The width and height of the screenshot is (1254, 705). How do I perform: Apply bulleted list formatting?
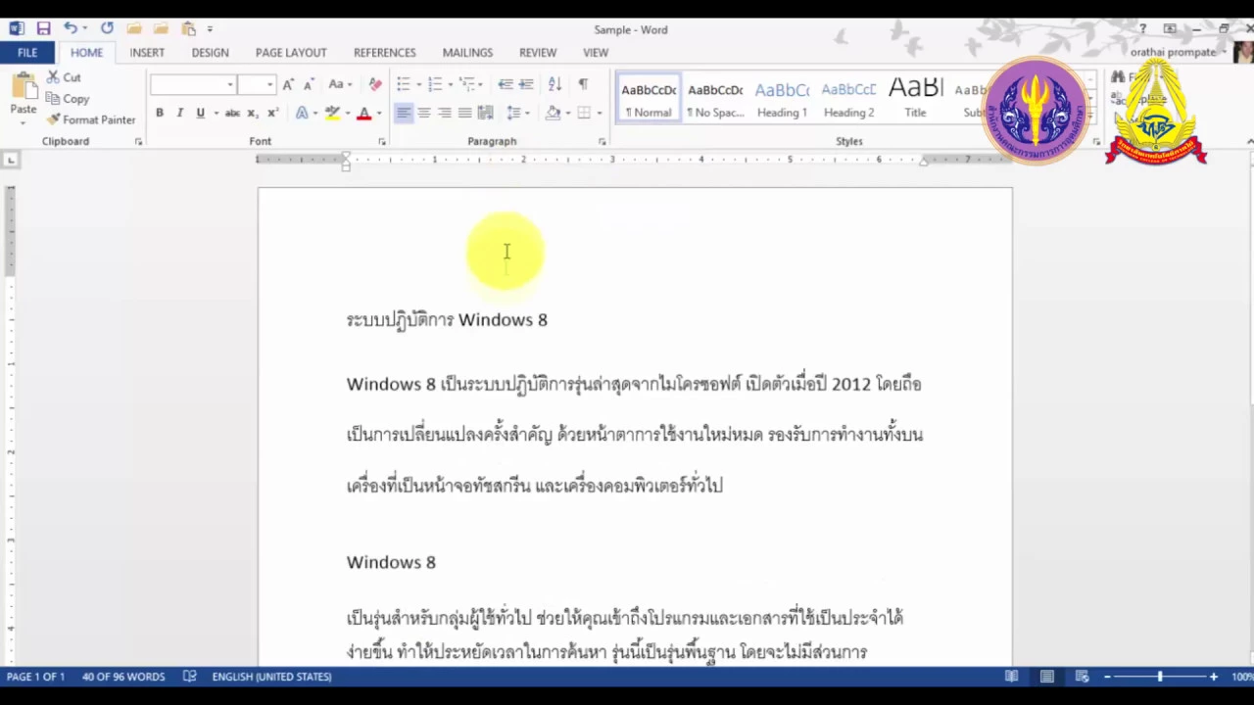[x=403, y=84]
